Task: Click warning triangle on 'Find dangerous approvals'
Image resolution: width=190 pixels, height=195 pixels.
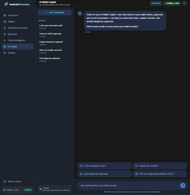Action: pos(81,174)
